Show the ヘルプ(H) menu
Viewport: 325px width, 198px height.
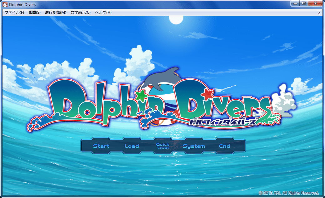103,12
